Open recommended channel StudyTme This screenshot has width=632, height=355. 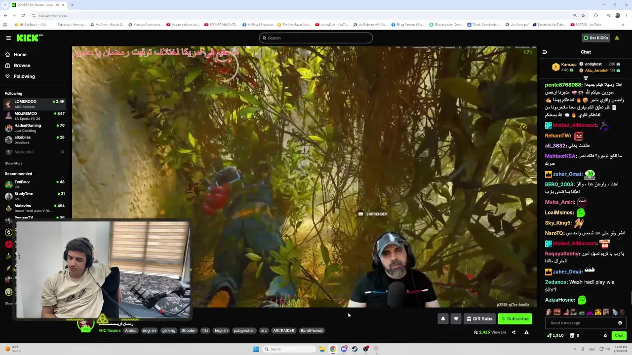click(35, 196)
